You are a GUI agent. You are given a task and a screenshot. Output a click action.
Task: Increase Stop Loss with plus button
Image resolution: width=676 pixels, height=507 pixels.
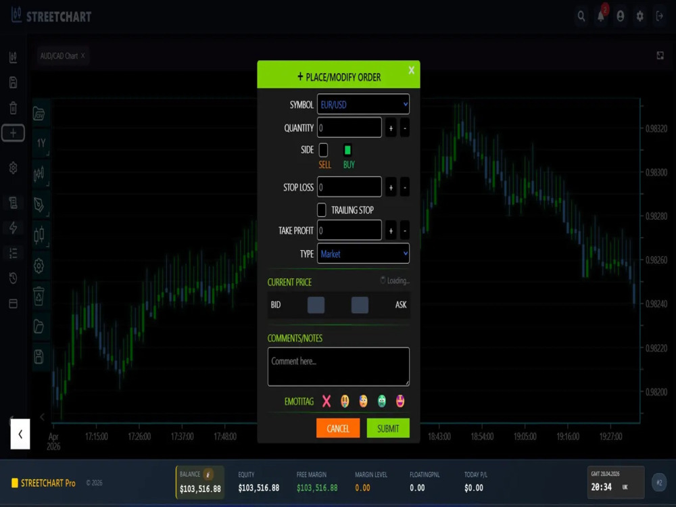coord(391,187)
